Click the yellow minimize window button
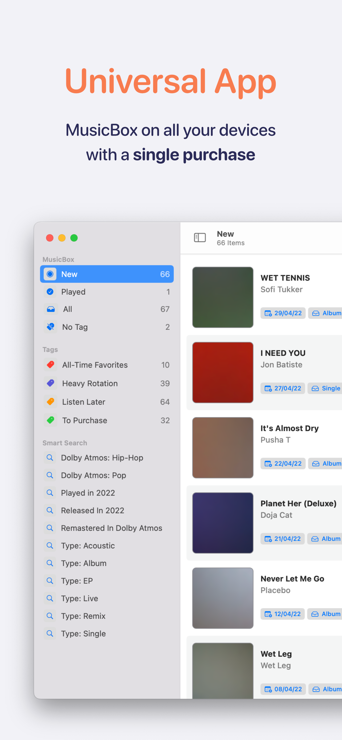Screen dimensions: 342x740 62,238
